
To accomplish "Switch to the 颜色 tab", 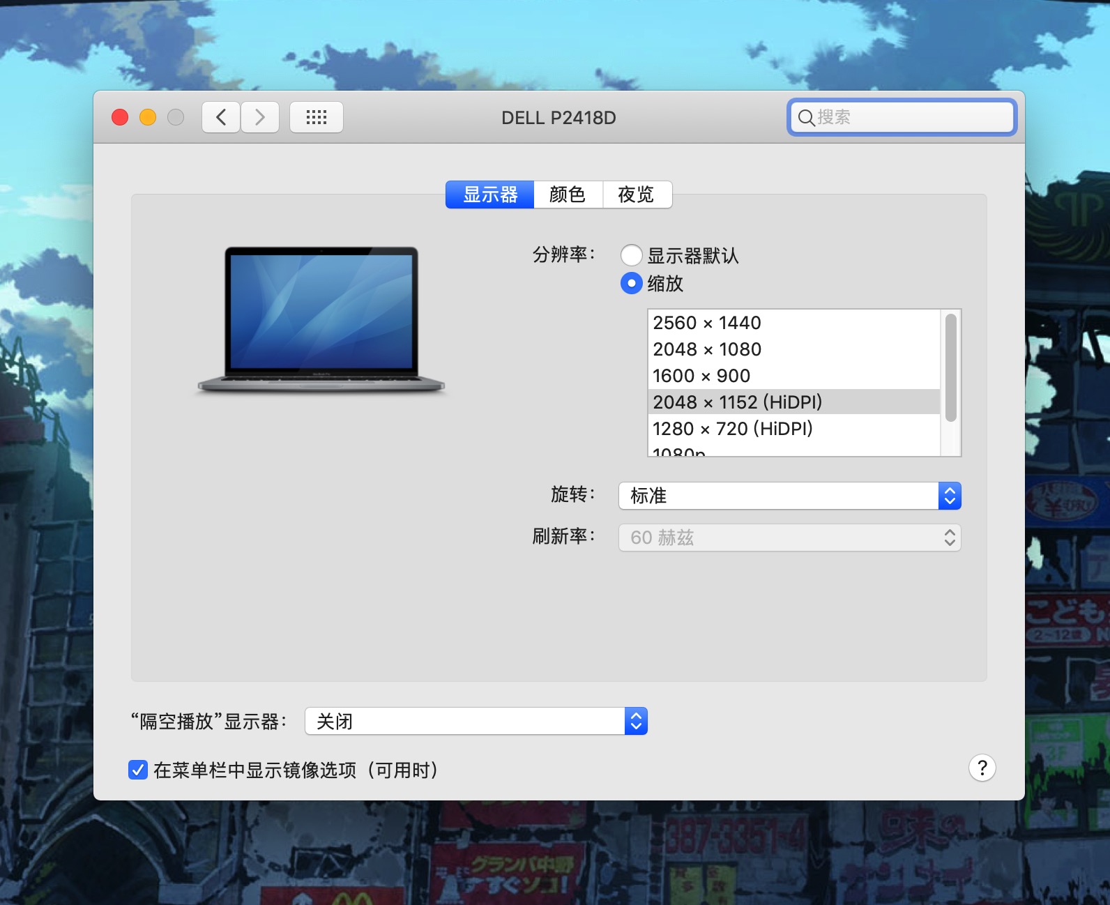I will [568, 195].
